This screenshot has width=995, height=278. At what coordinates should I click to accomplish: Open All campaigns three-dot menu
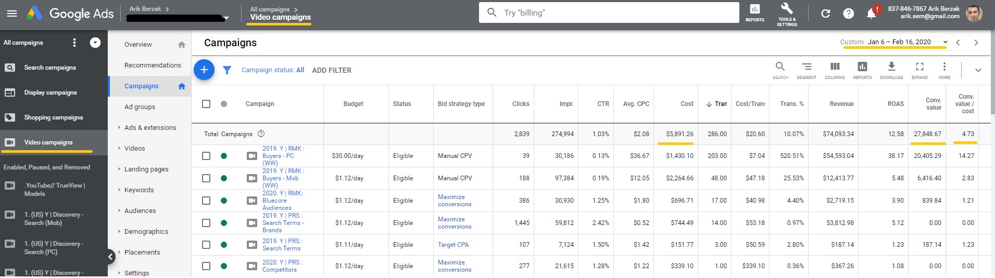tap(74, 43)
